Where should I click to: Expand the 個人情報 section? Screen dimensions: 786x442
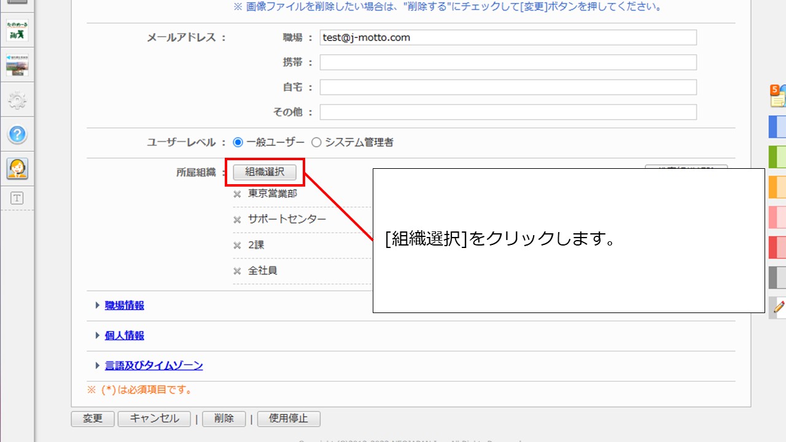[124, 335]
